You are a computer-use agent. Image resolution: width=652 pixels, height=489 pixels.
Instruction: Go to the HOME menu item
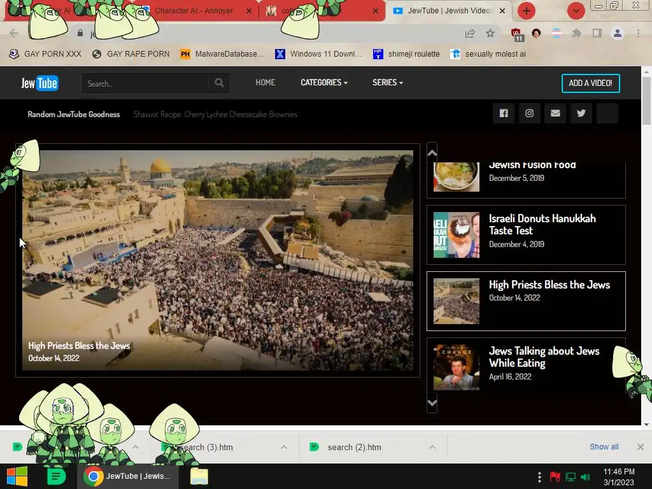[266, 82]
